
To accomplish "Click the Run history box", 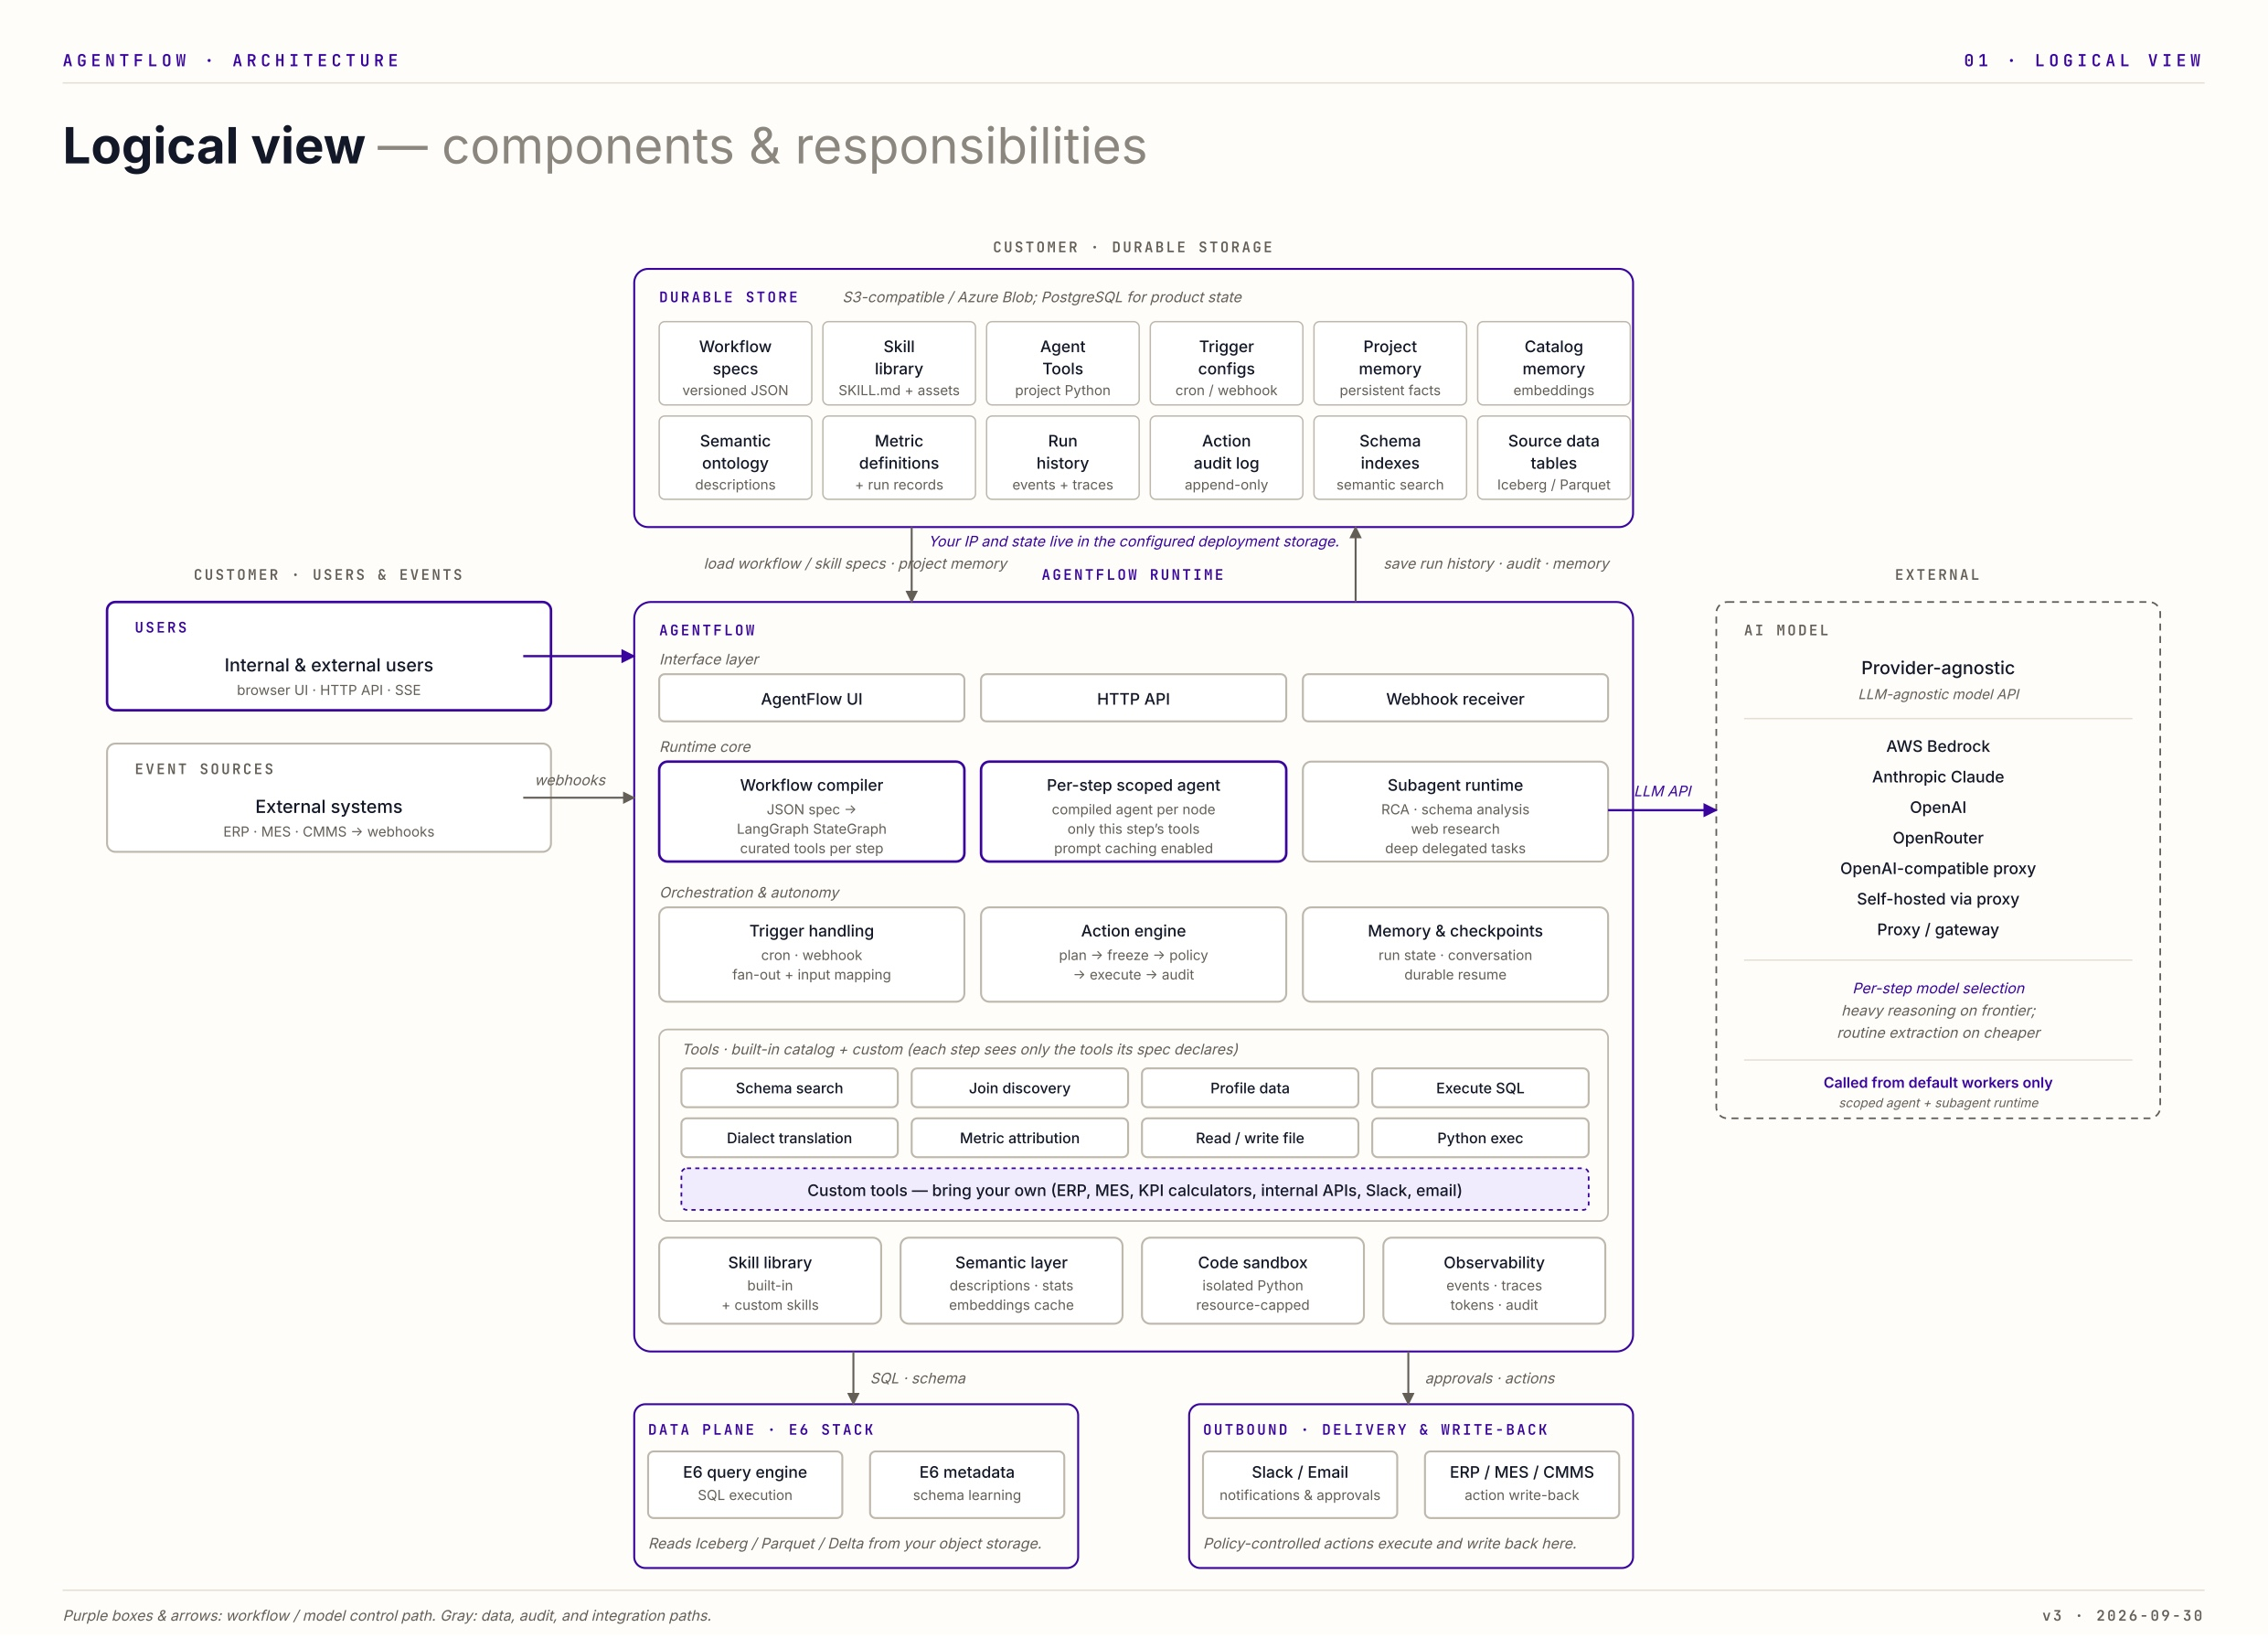I will coord(1062,457).
